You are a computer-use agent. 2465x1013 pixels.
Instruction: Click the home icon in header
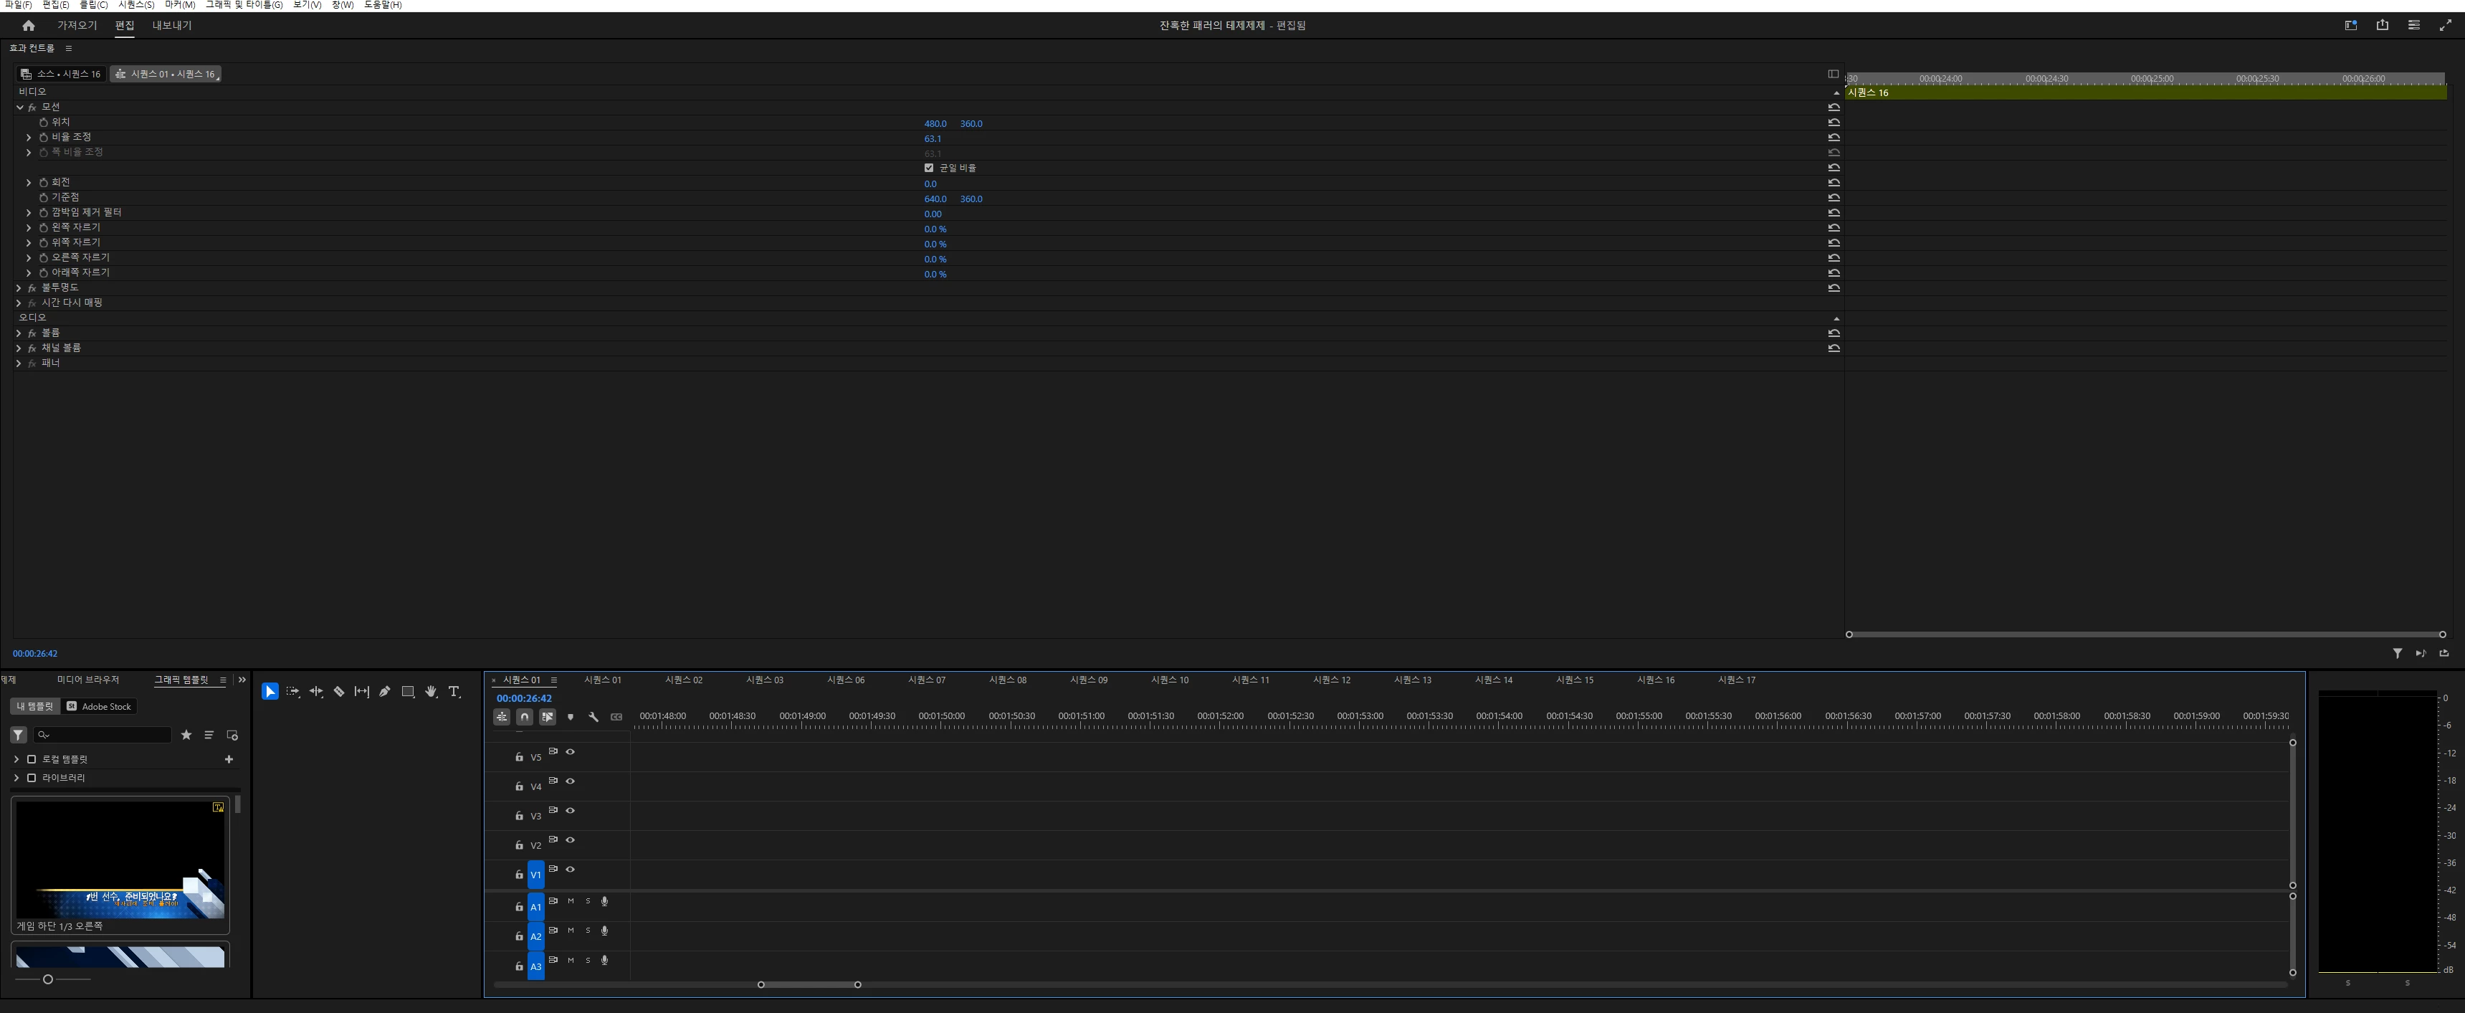point(28,26)
